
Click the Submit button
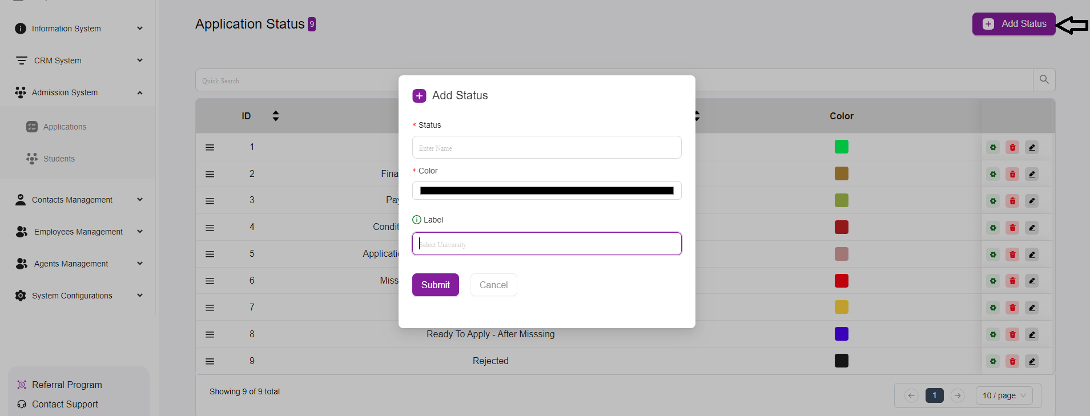[x=435, y=285]
